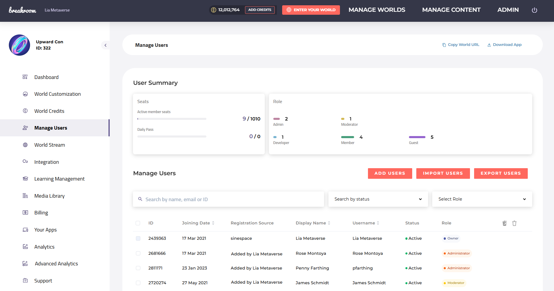Click the Advanced Analytics chart icon
The width and height of the screenshot is (554, 291).
[25, 263]
